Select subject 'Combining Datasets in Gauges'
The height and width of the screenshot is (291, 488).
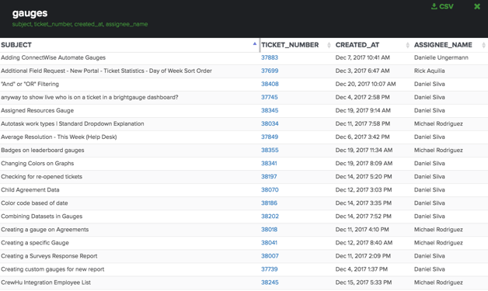click(42, 217)
